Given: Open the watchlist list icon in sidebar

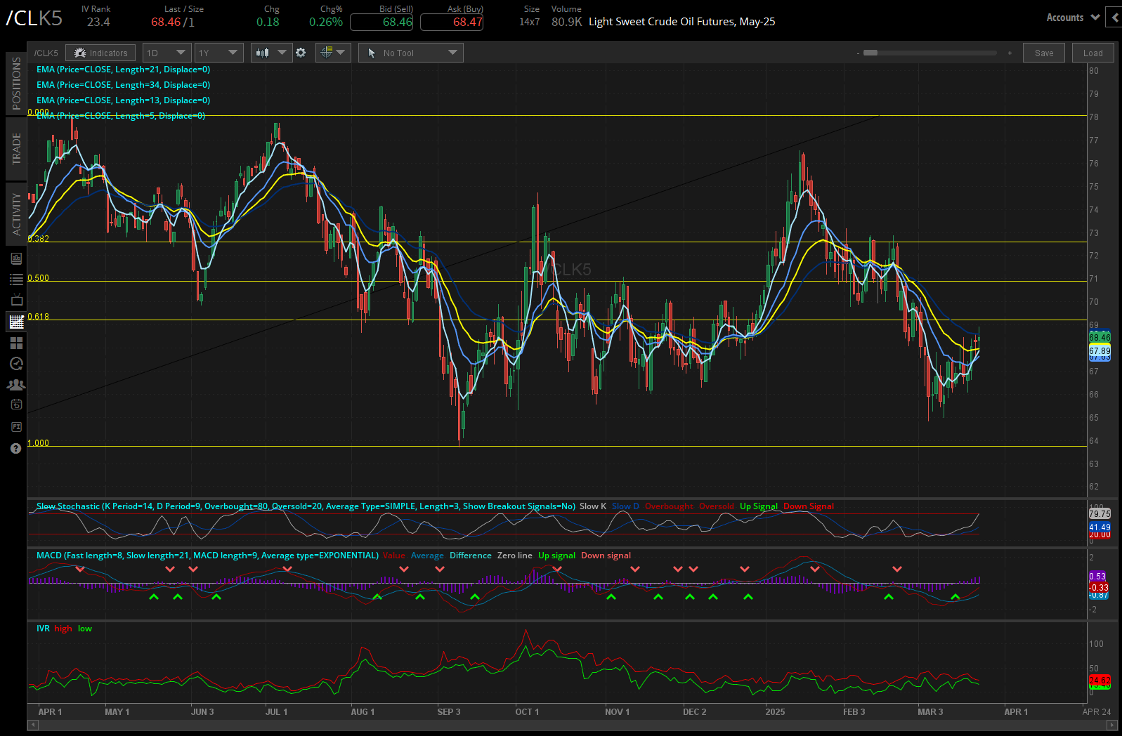Looking at the screenshot, I should pos(16,280).
